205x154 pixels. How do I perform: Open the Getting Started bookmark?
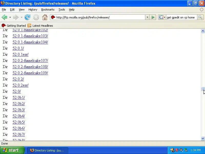tap(14, 26)
